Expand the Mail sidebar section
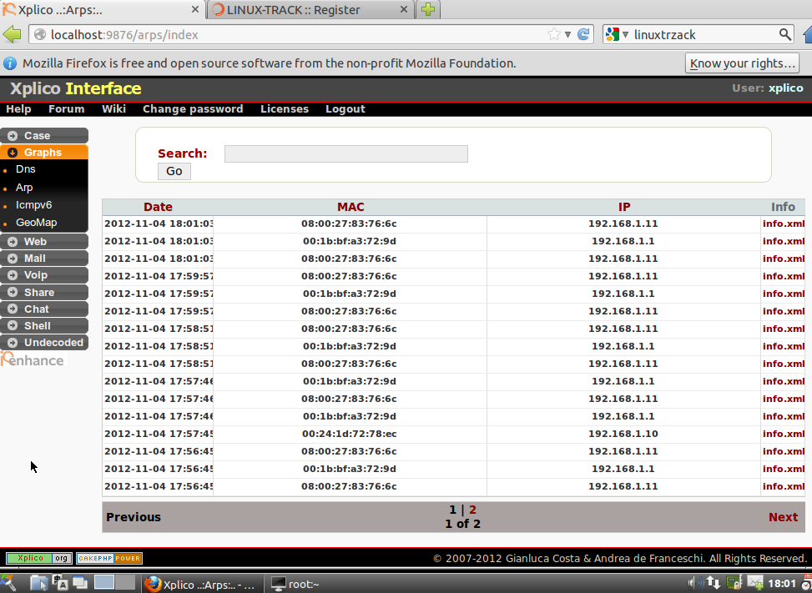The width and height of the screenshot is (812, 593). (x=44, y=259)
